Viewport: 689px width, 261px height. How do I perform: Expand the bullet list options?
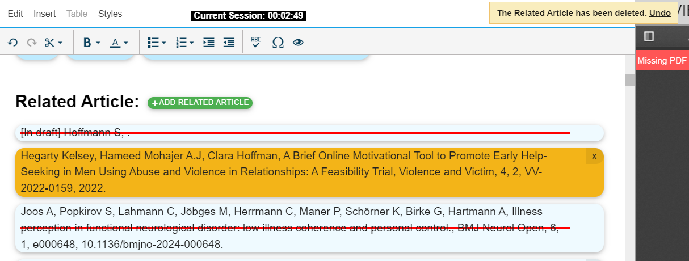[x=157, y=43]
